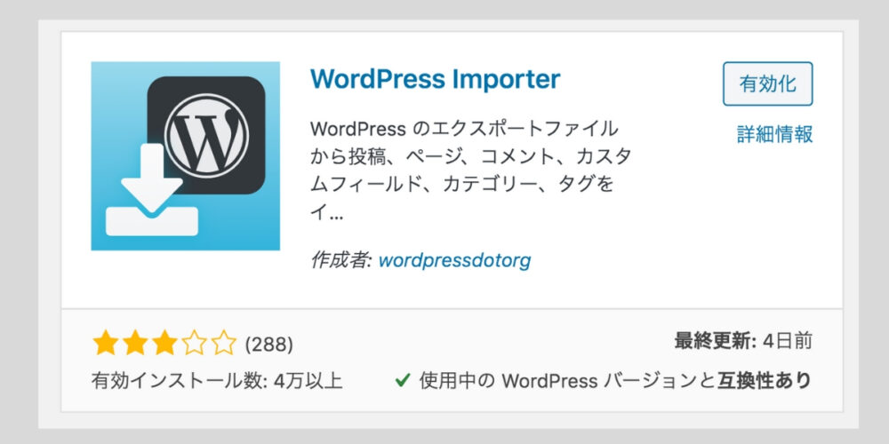Click the 有効インストール数: 4万以上 text
The width and height of the screenshot is (889, 444).
(217, 381)
